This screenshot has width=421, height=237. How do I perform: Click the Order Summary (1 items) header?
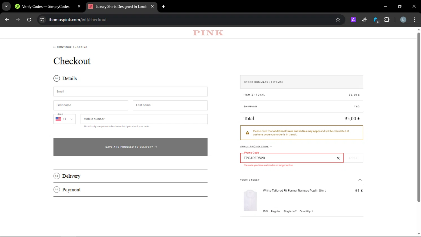[x=301, y=82]
